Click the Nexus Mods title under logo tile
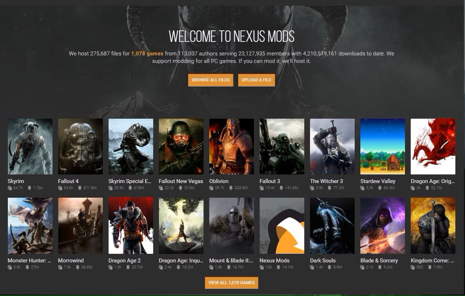The width and height of the screenshot is (465, 296). pyautogui.click(x=274, y=261)
